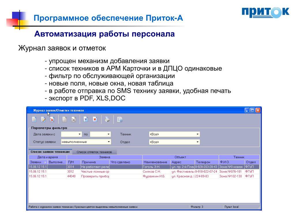Click the П/Н cell '3014'
Viewport: 295px width, 221px height.
tap(74, 167)
